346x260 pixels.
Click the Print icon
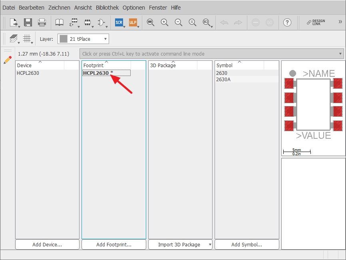(42, 22)
